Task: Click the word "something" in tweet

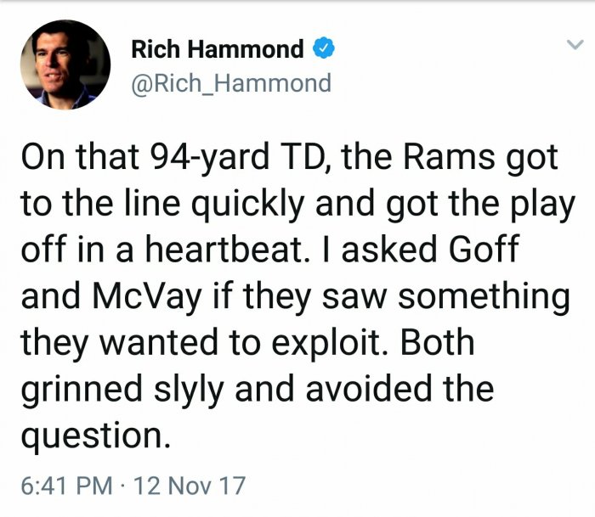Action: point(484,297)
